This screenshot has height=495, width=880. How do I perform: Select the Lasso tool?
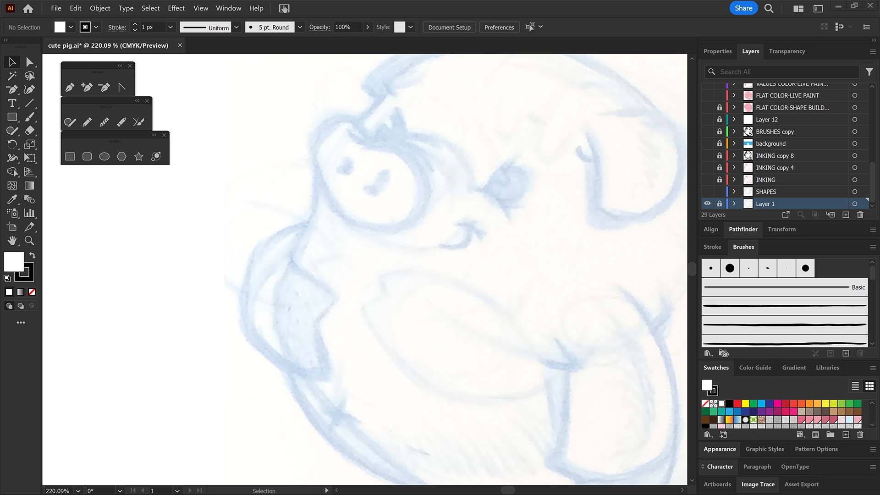29,76
